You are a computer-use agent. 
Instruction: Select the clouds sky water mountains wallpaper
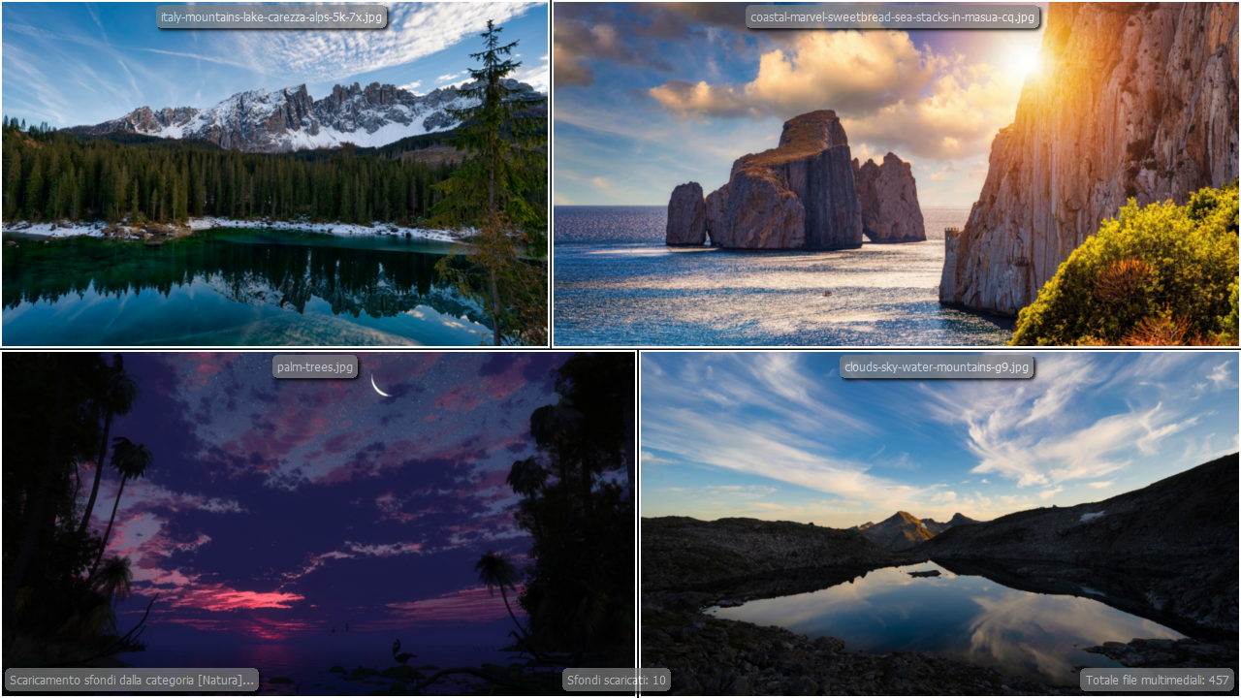coord(939,523)
